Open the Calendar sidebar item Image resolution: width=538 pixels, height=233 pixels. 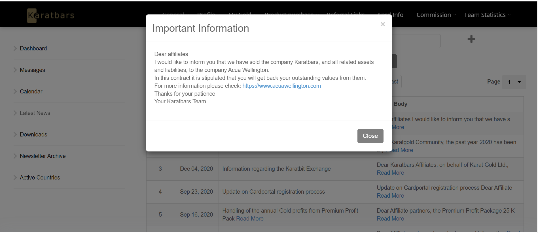click(x=31, y=91)
